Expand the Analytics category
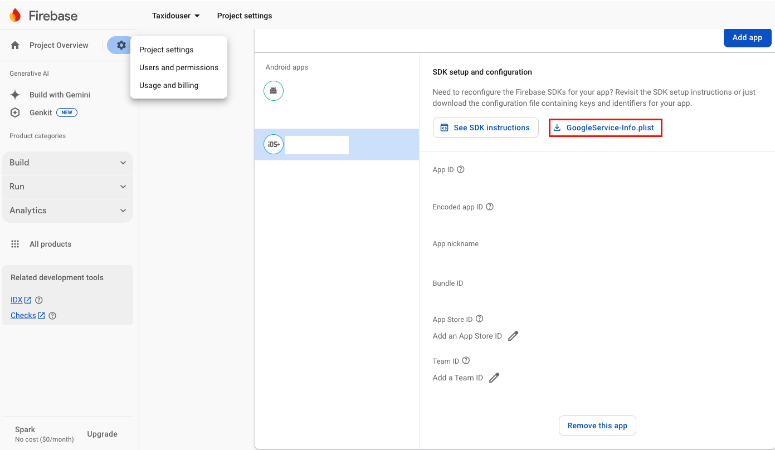Screen dimensions: 775x450 (x=67, y=211)
